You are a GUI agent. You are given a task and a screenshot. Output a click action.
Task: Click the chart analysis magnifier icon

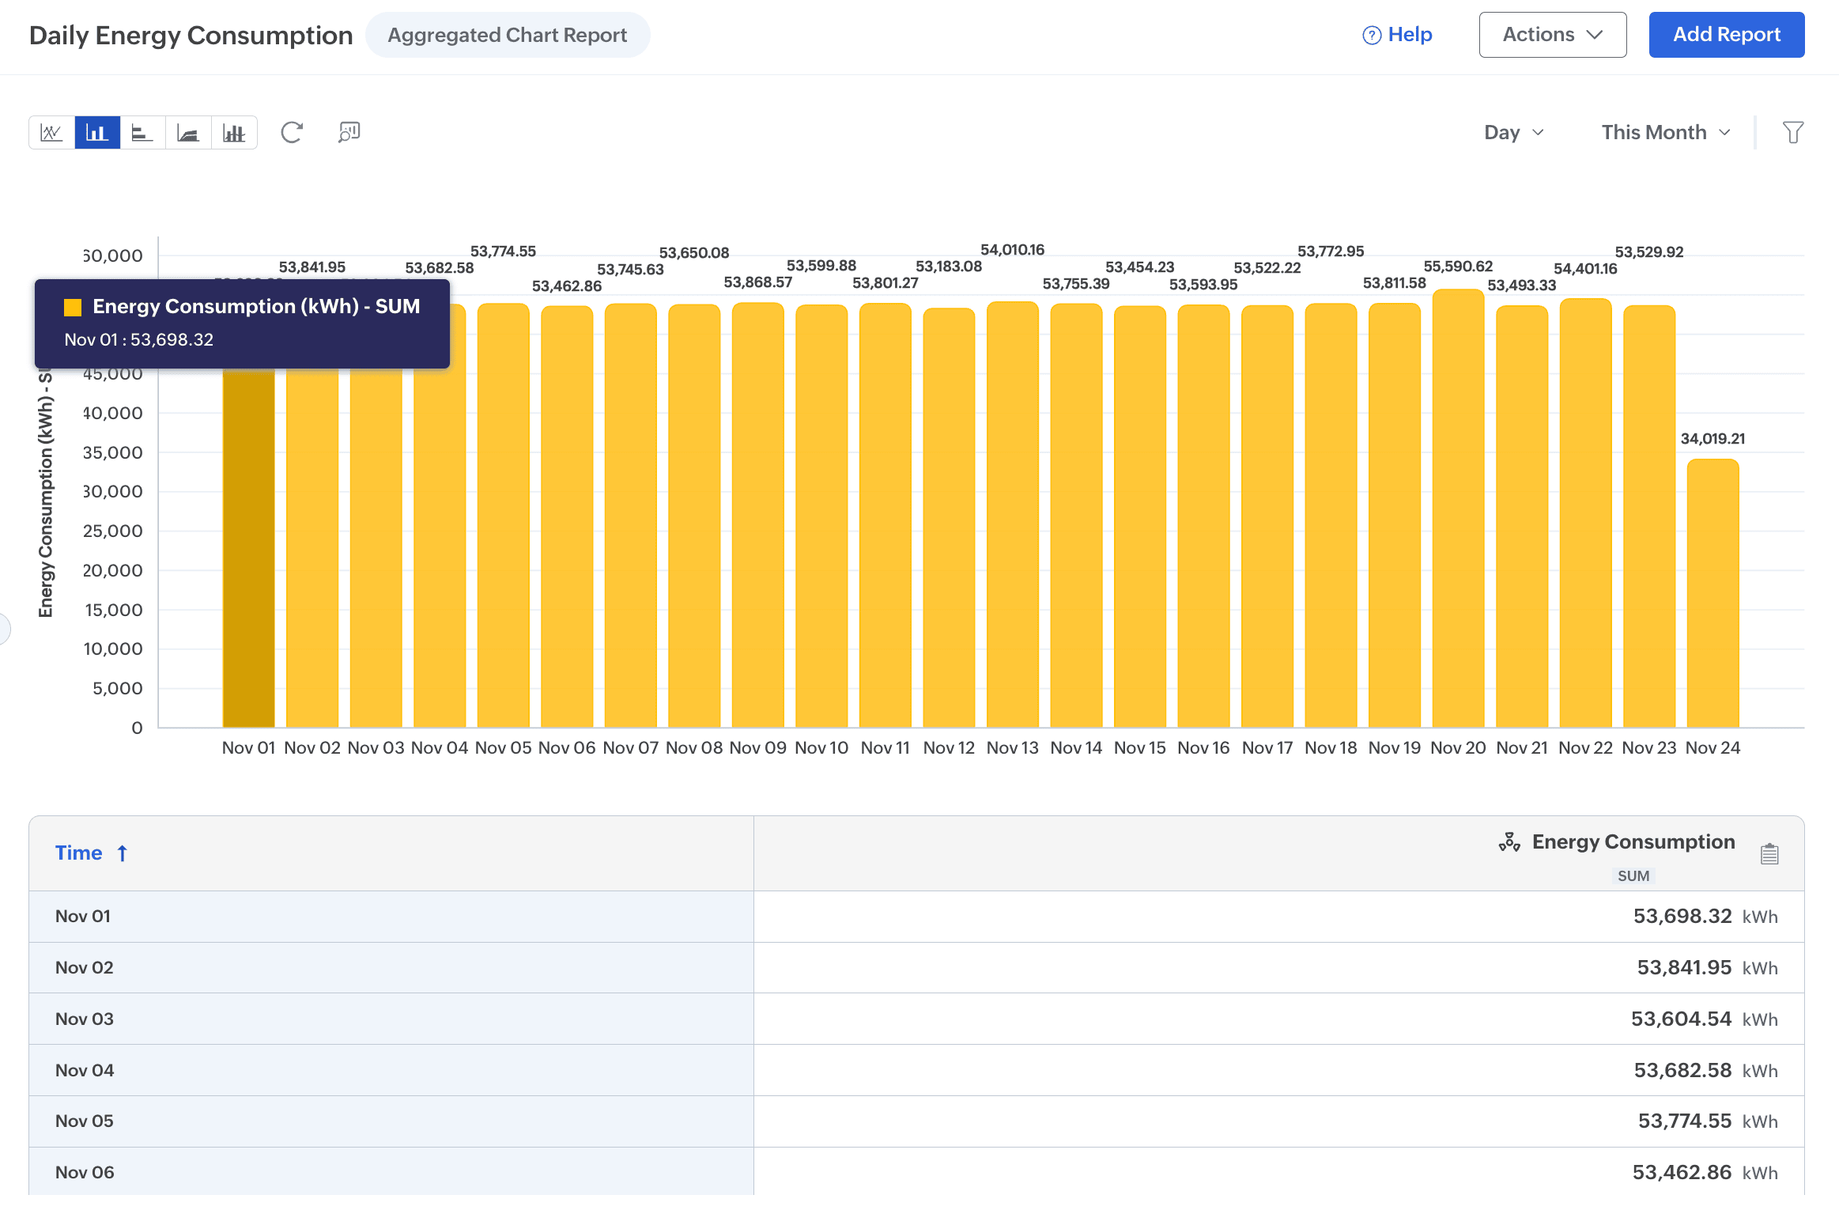(x=349, y=132)
